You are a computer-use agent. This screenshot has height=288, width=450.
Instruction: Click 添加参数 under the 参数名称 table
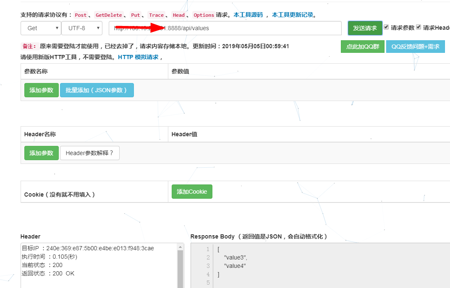tap(41, 90)
